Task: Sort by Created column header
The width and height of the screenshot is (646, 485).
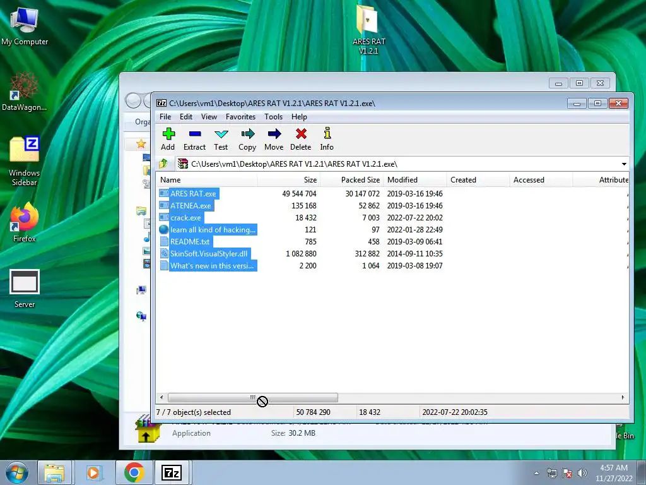Action: 478,180
